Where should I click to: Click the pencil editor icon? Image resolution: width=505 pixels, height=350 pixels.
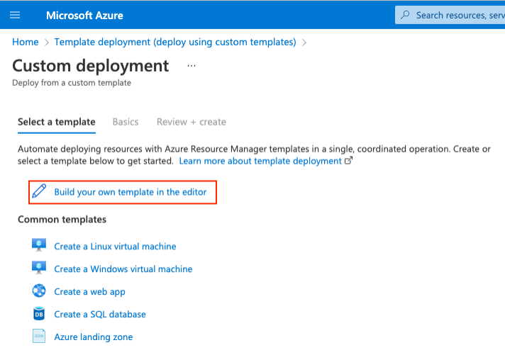click(x=39, y=191)
